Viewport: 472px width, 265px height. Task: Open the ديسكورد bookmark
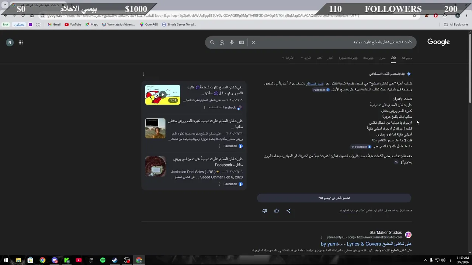pyautogui.click(x=19, y=25)
